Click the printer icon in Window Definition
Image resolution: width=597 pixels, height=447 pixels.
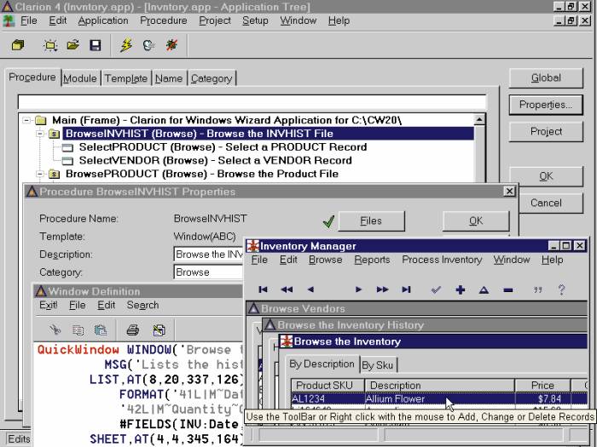(132, 330)
